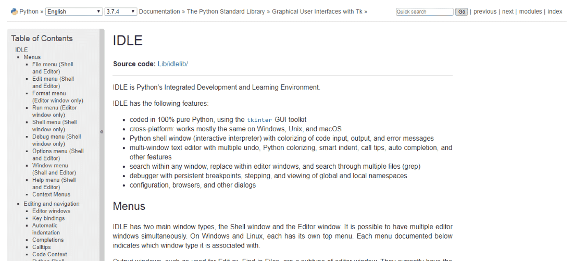Open the English language dropdown
Screen dimensions: 573x261
coord(74,11)
